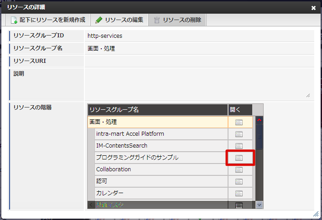Click 配下にリソースを新規作成 button

point(48,20)
